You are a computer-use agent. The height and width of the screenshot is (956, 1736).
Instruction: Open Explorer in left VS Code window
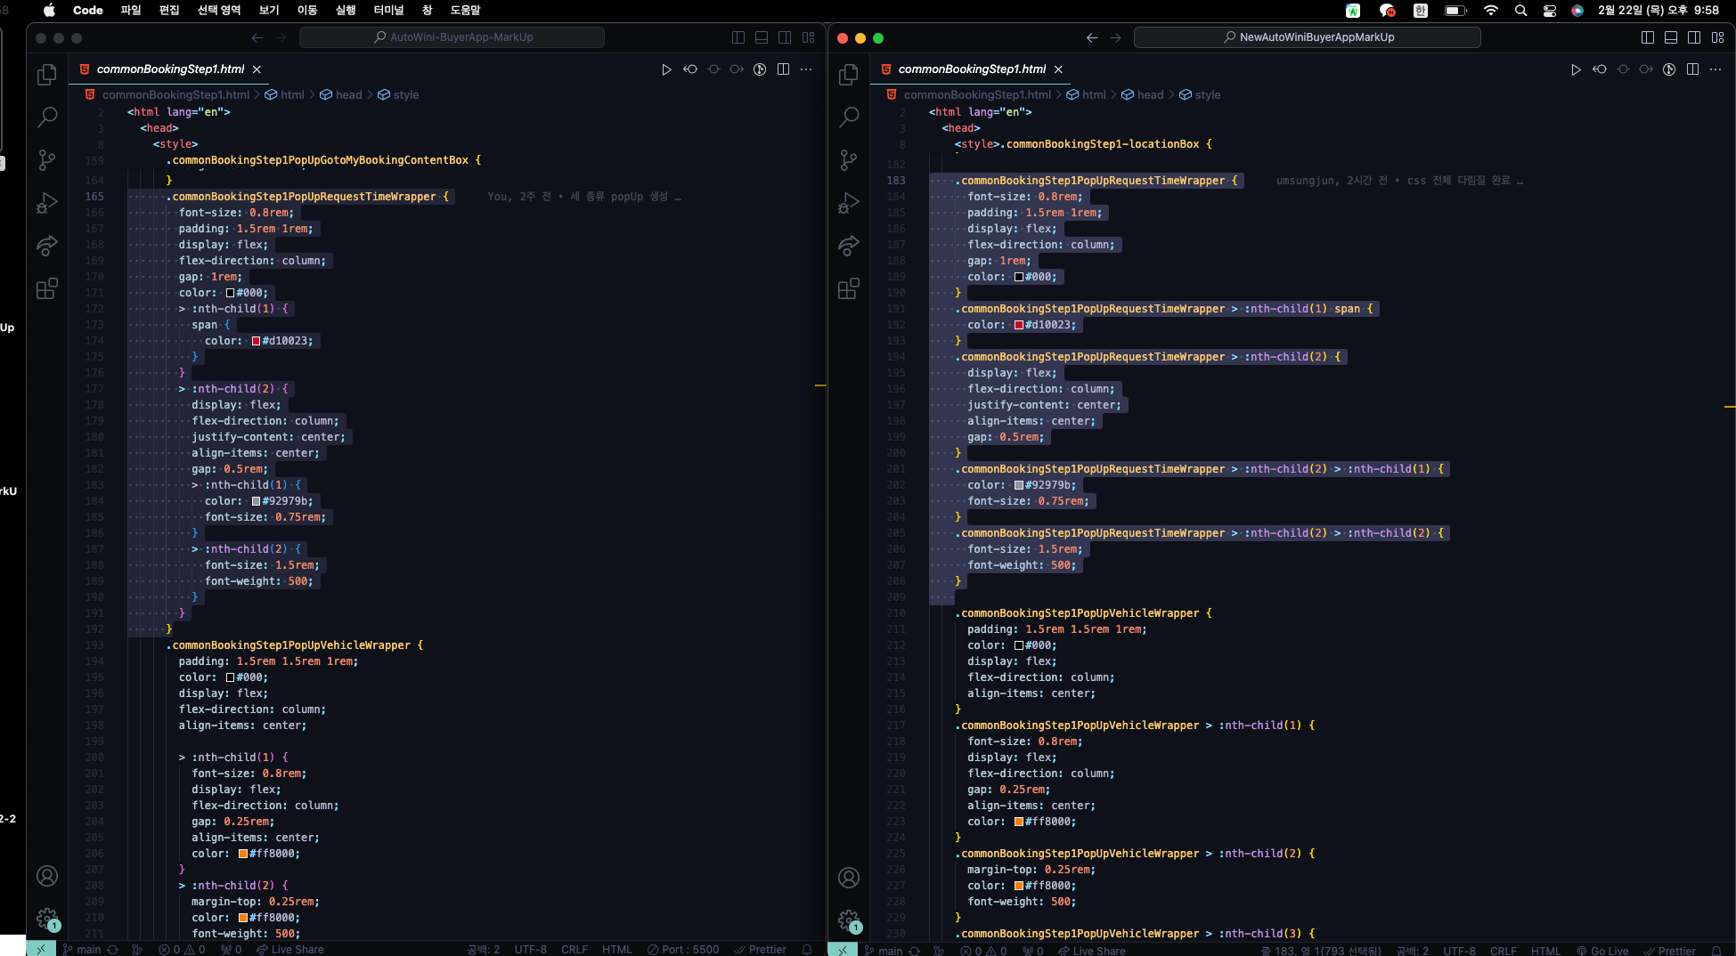(47, 75)
